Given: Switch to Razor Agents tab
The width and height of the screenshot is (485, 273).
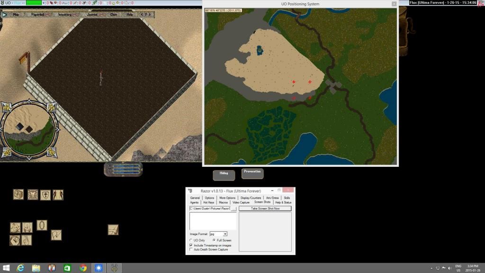Looking at the screenshot, I should (x=194, y=202).
